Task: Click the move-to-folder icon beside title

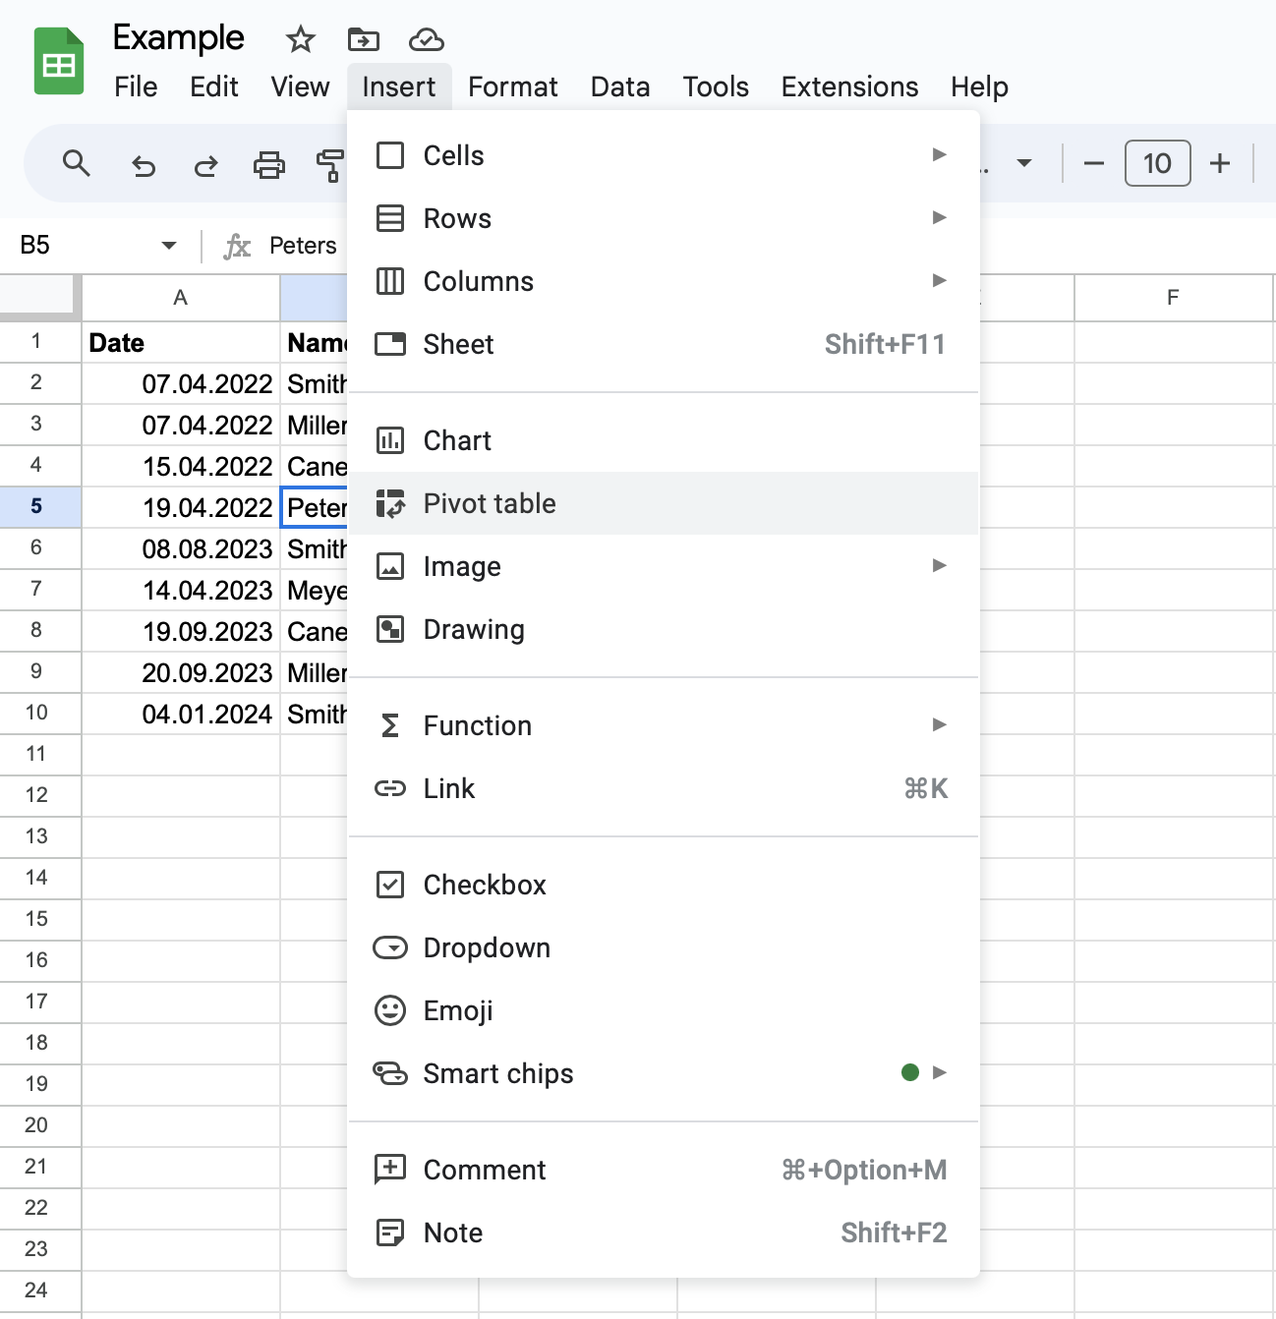Action: tap(363, 39)
